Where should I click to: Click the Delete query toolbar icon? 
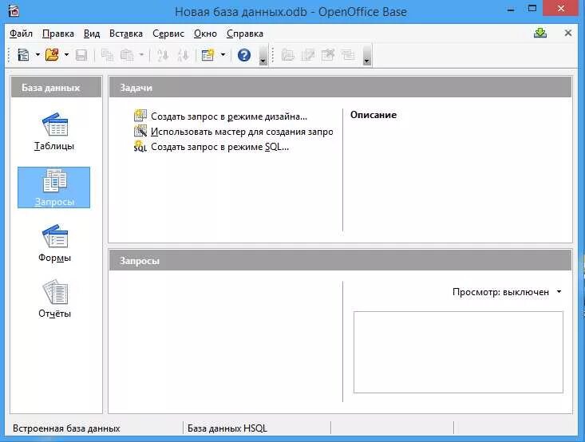click(328, 55)
